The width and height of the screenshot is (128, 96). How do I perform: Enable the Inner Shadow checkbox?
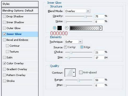[4, 22]
